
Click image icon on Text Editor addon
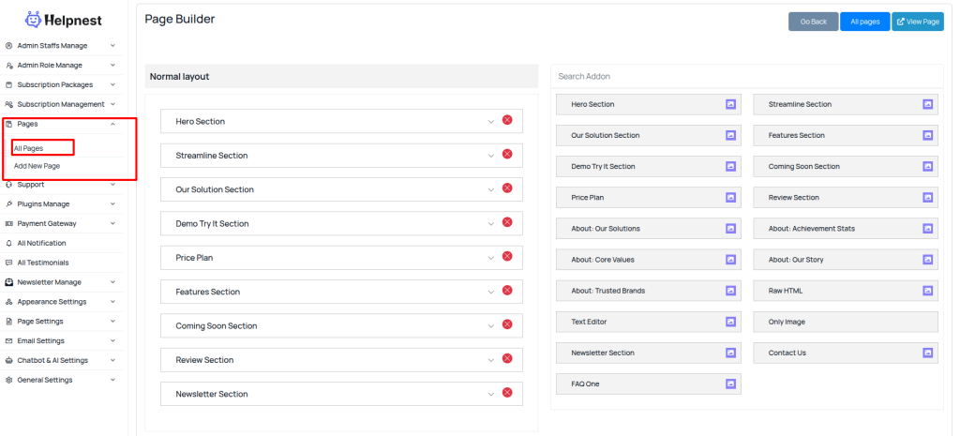coord(730,322)
